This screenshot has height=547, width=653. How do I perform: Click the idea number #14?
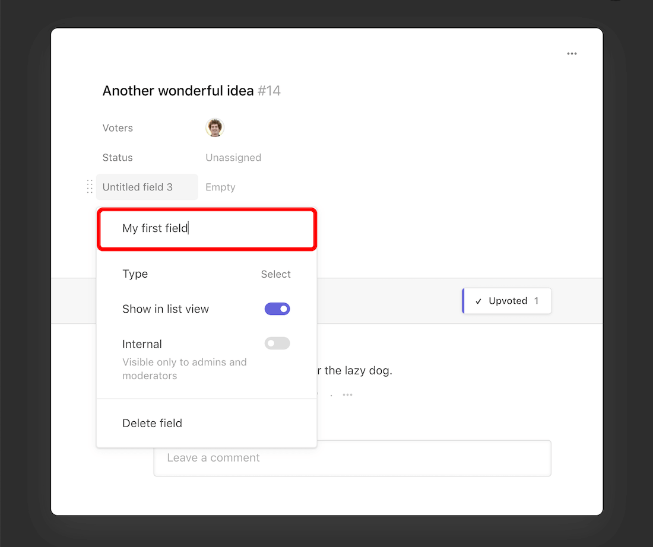(269, 91)
